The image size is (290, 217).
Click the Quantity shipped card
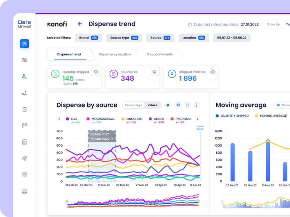point(74,77)
